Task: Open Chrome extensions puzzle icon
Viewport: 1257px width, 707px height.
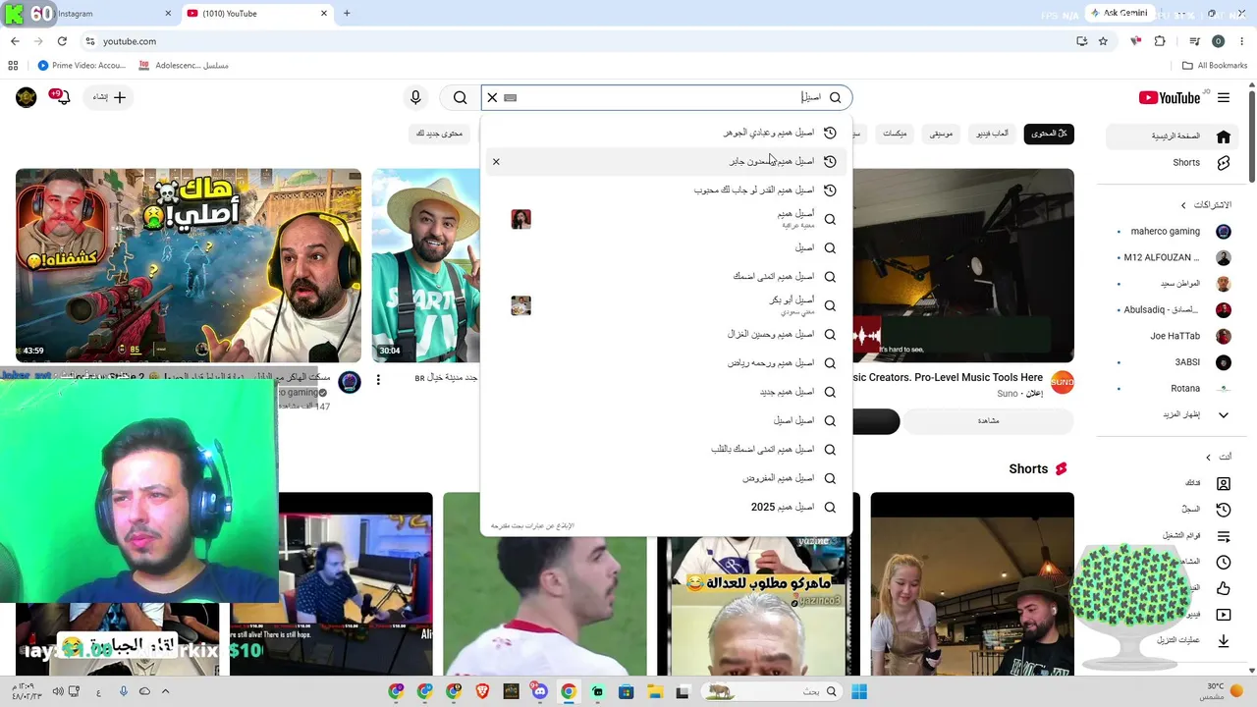Action: [x=1160, y=41]
